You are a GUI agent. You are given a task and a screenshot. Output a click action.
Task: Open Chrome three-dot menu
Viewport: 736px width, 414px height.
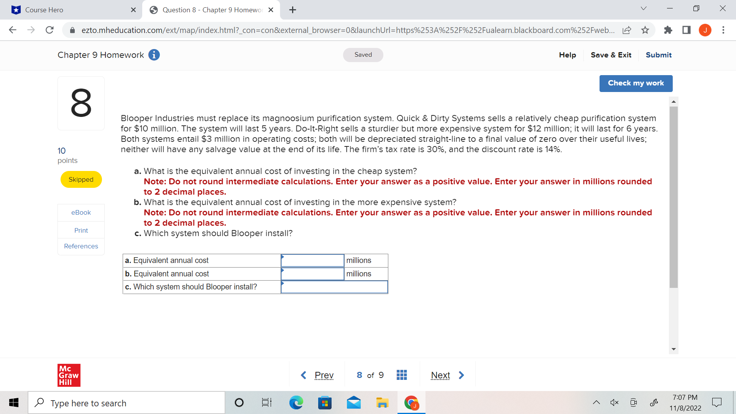click(x=723, y=30)
